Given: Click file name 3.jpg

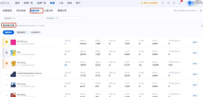Looking at the screenshot, I should (x=19, y=52).
